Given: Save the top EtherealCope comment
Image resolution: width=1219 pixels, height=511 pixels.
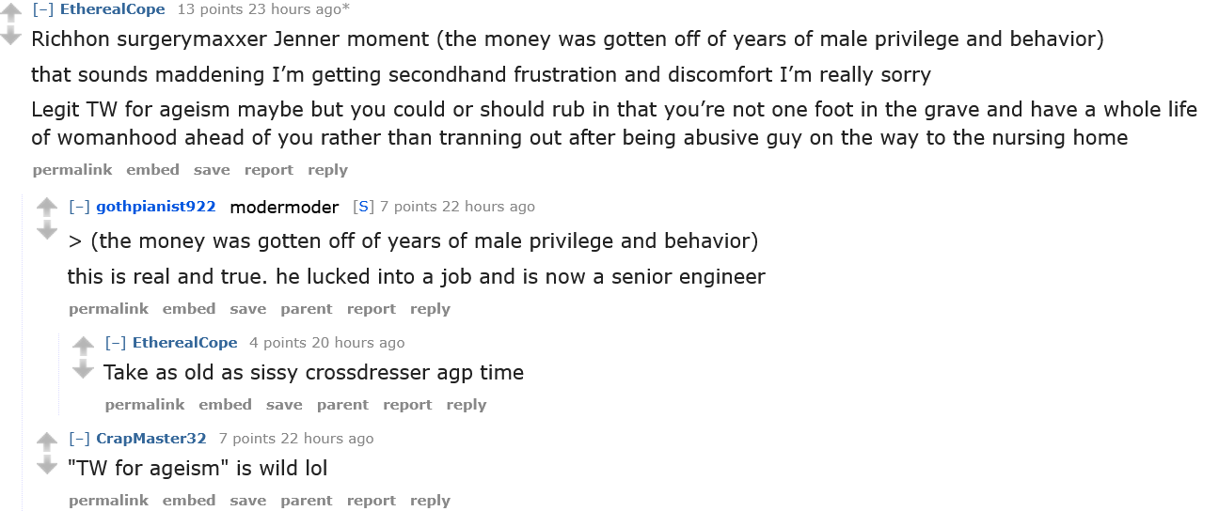Looking at the screenshot, I should (x=212, y=170).
